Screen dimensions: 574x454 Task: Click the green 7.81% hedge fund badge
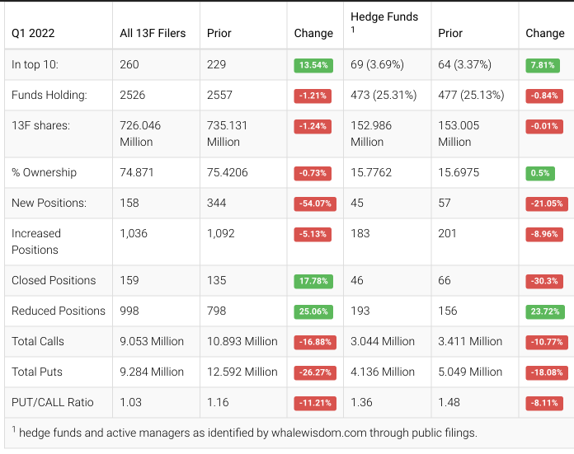coord(543,65)
